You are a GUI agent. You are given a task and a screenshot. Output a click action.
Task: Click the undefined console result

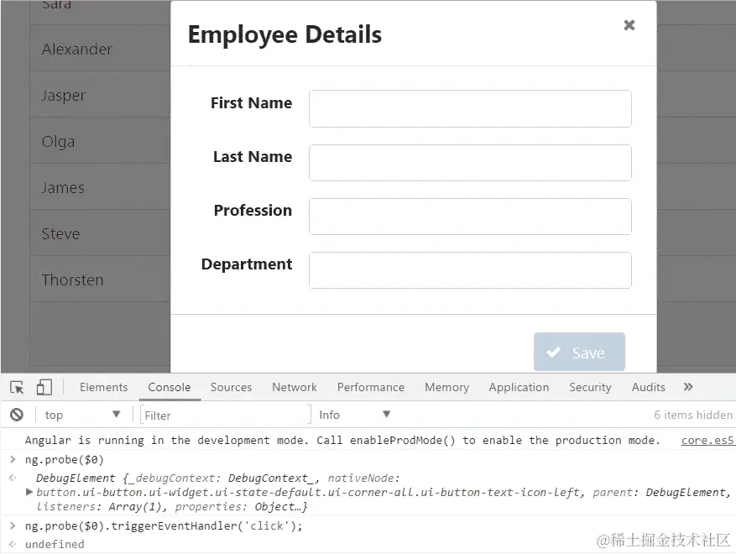tap(55, 544)
